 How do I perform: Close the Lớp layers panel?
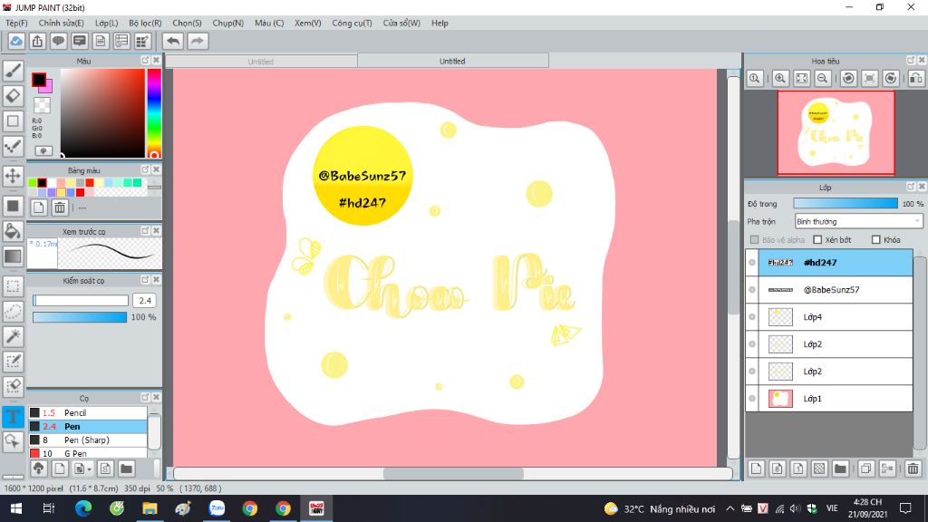click(x=922, y=187)
